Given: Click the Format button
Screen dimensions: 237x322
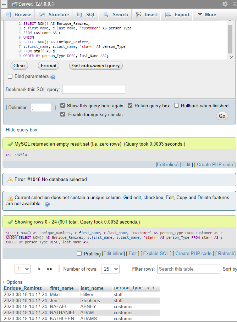Looking at the screenshot, I should (x=49, y=66).
